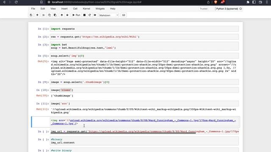Cut selected cells with scissors icon
The height and width of the screenshot is (152, 271).
(x=44, y=15)
